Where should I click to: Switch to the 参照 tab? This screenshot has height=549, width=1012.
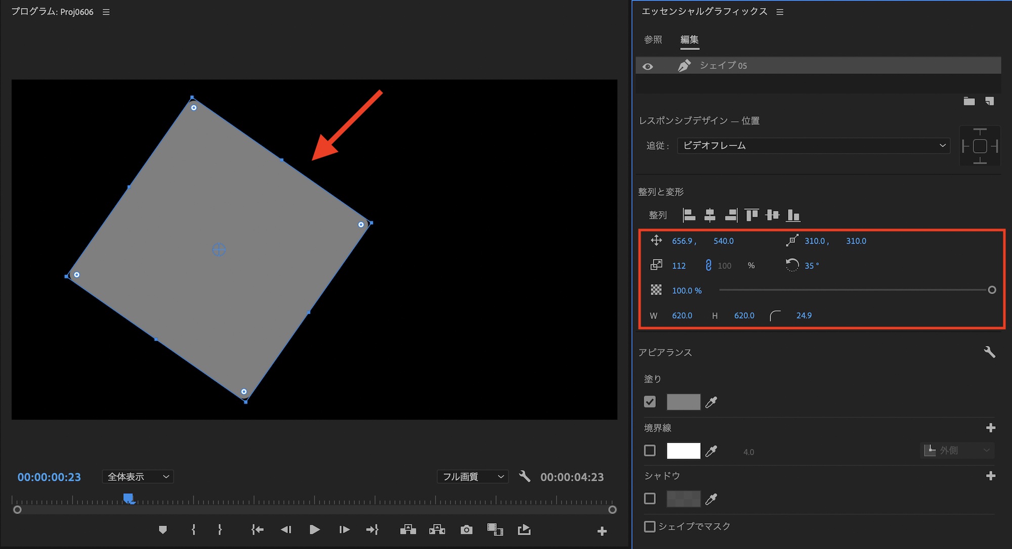pos(653,39)
